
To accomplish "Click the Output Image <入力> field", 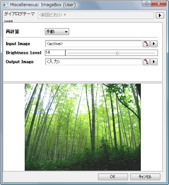I will [x=94, y=62].
